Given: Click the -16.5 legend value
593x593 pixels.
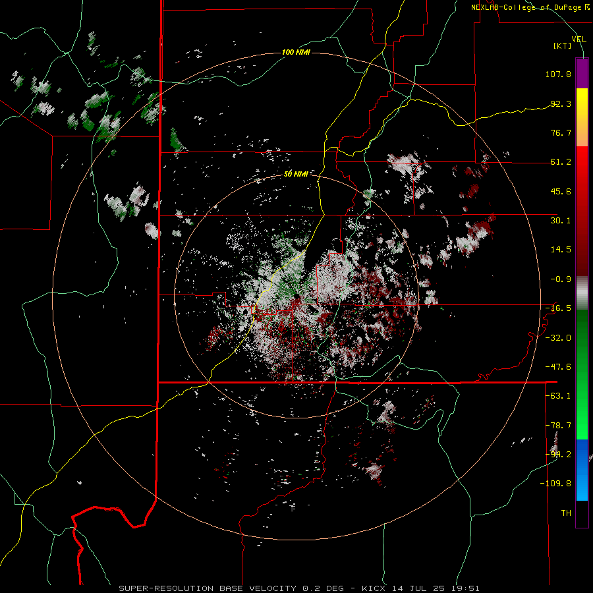Looking at the screenshot, I should pyautogui.click(x=558, y=308).
